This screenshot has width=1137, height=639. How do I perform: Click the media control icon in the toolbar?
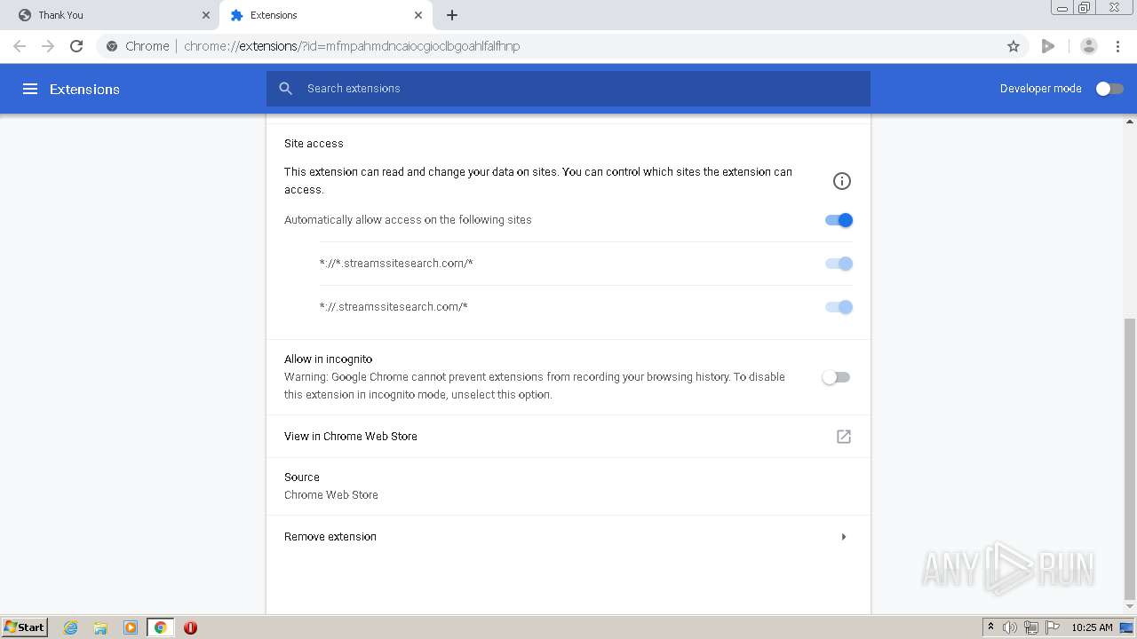click(x=1048, y=46)
